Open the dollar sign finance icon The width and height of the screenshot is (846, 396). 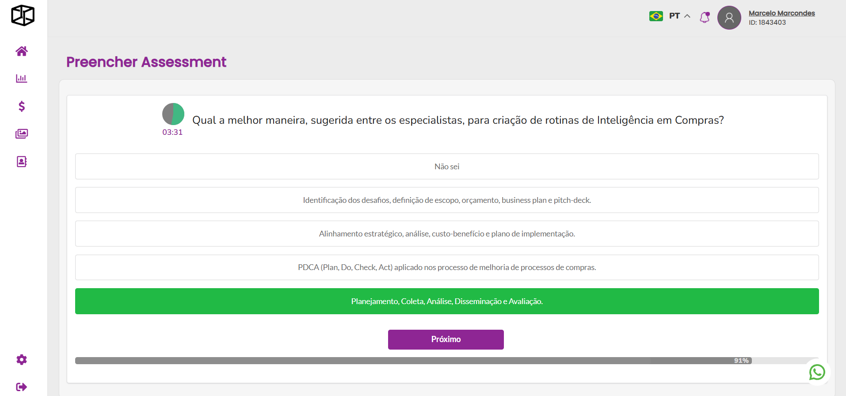[x=22, y=106]
